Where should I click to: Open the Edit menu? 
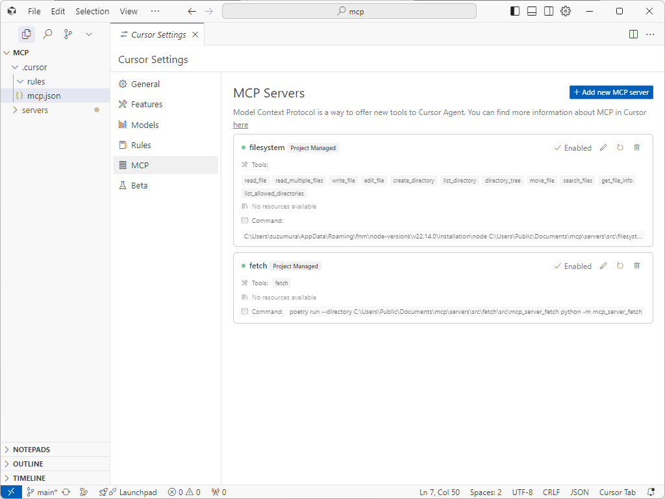[x=58, y=12]
